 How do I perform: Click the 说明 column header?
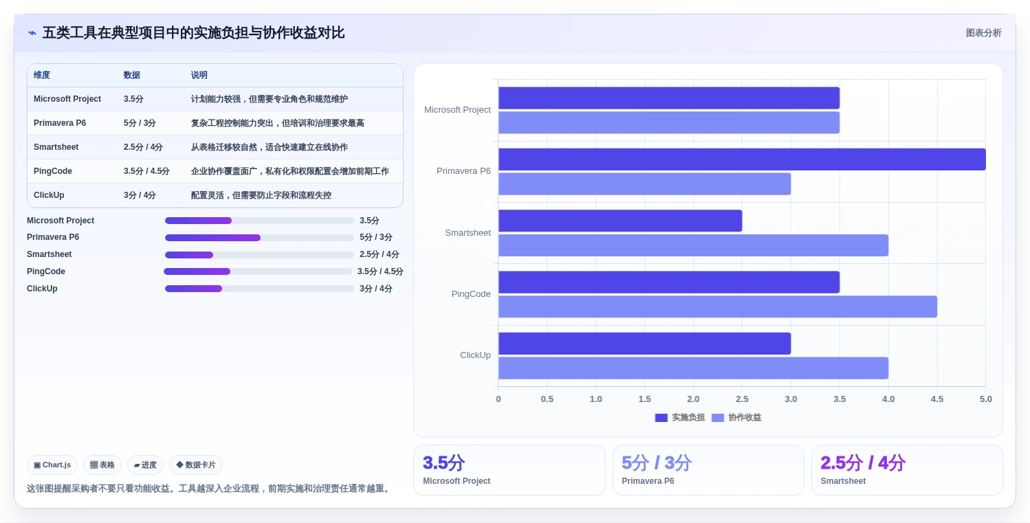point(199,75)
